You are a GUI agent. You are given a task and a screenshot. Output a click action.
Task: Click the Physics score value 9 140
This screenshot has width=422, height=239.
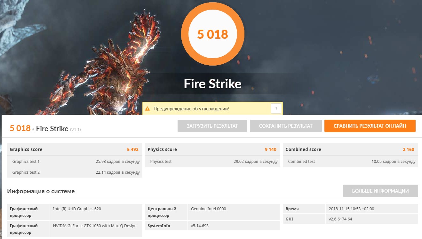pyautogui.click(x=271, y=149)
